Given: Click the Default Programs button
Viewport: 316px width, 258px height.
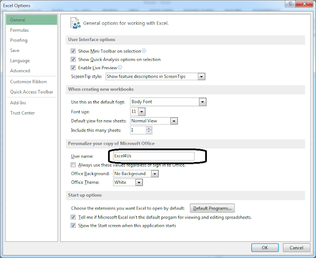Looking at the screenshot, I should point(212,208).
